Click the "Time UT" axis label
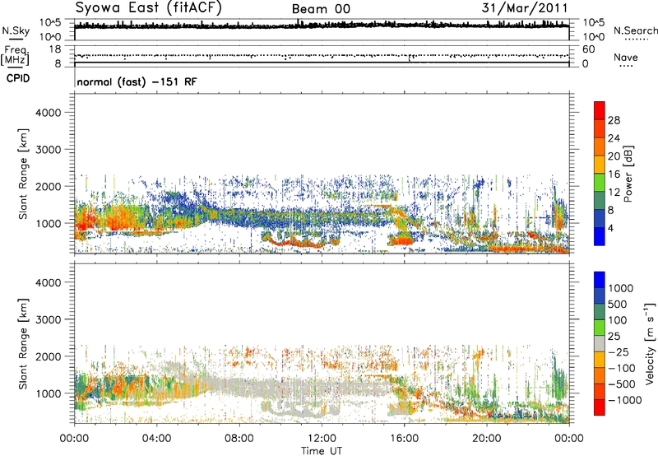658x456 pixels. click(x=322, y=451)
